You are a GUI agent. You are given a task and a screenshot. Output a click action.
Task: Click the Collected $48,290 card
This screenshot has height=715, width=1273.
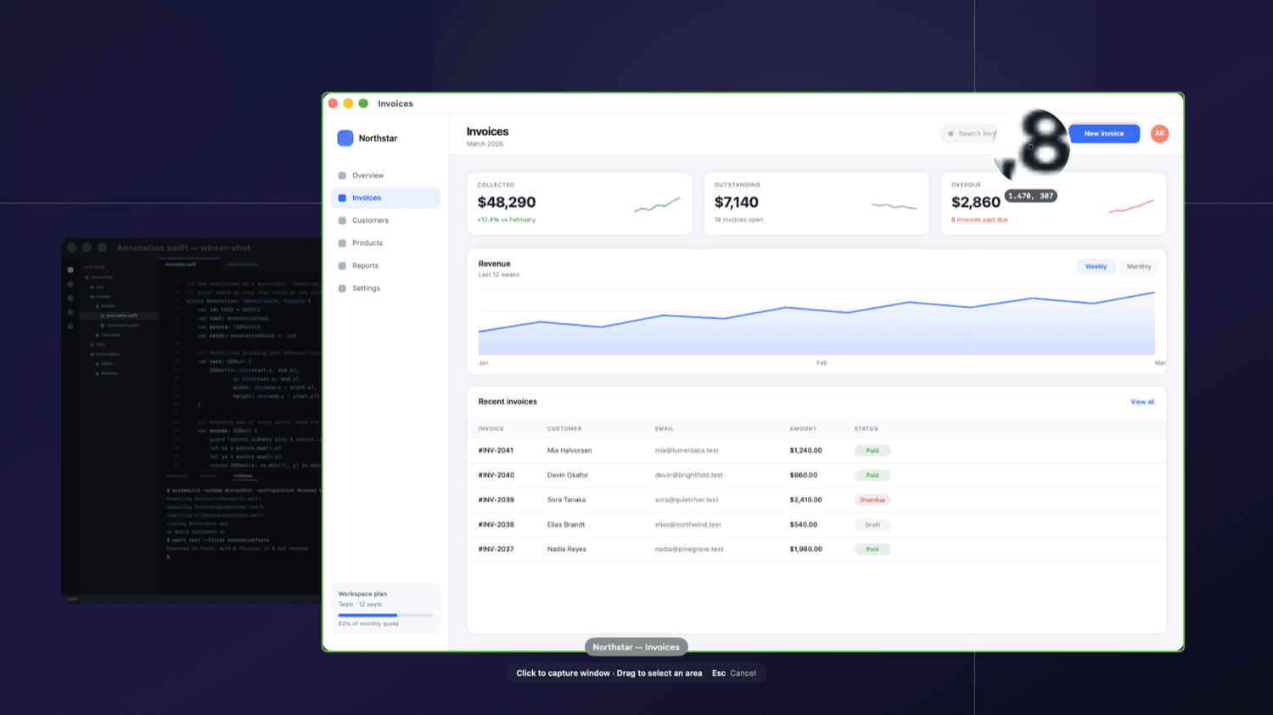click(x=580, y=204)
